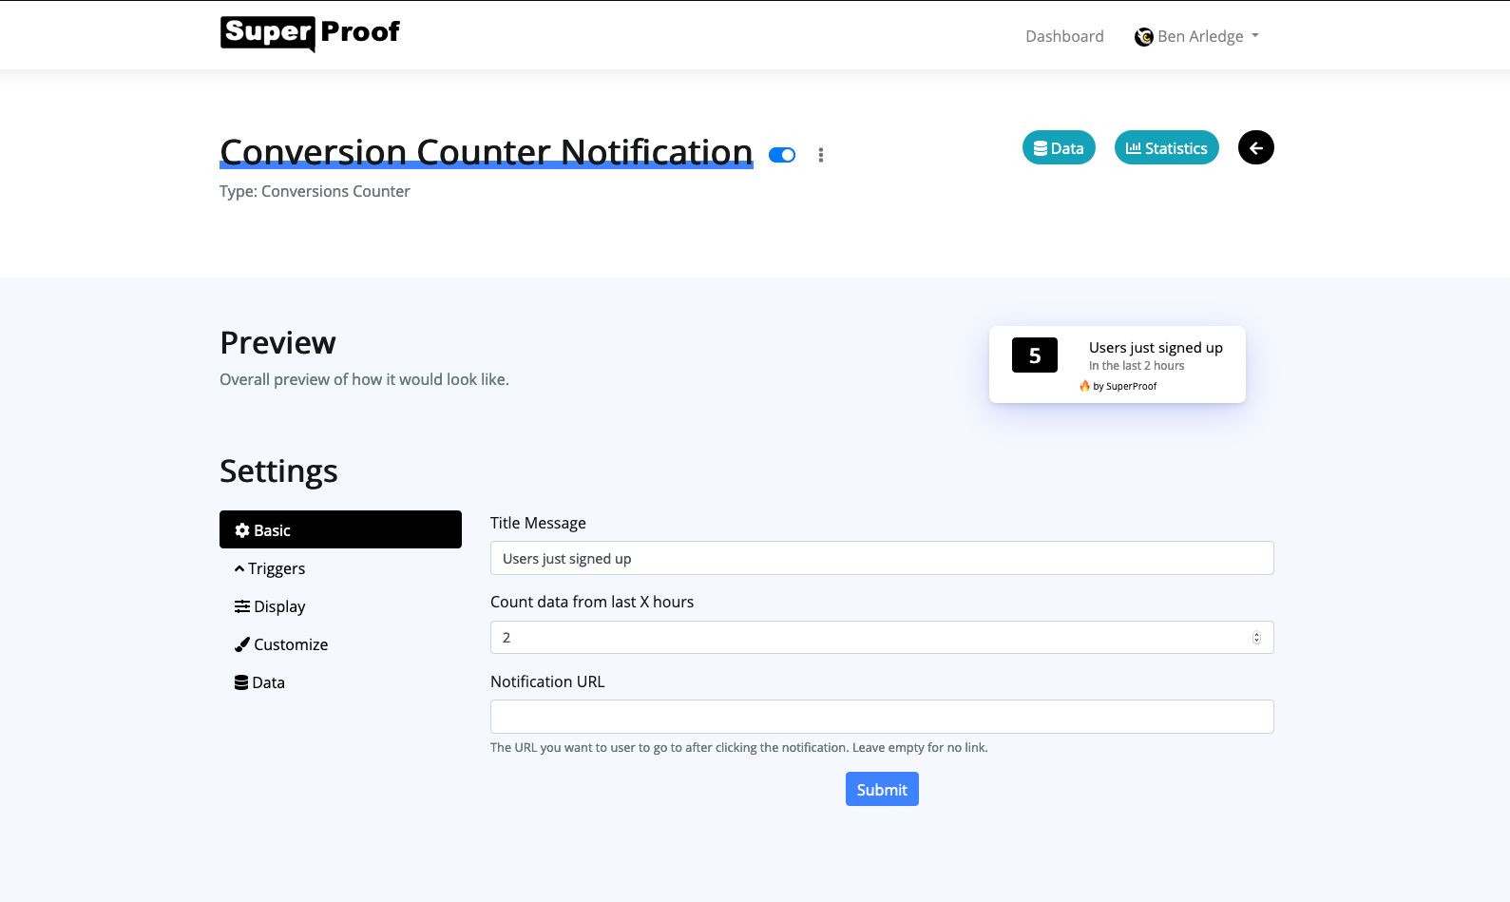This screenshot has width=1510, height=902.
Task: Collapse the Triggers section in Settings
Action: [x=276, y=568]
